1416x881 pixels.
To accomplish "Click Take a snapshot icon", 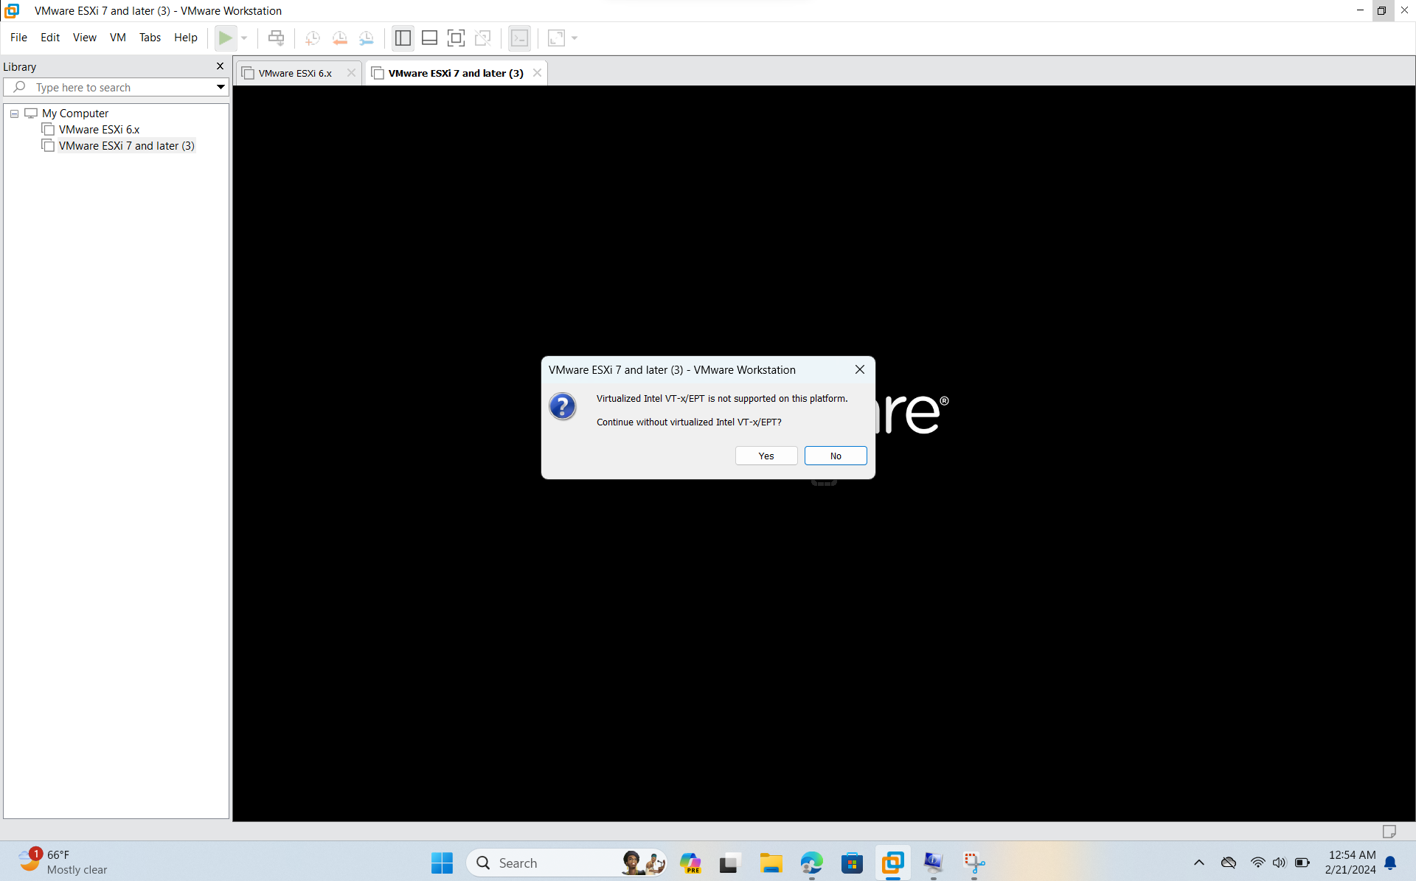I will point(313,38).
